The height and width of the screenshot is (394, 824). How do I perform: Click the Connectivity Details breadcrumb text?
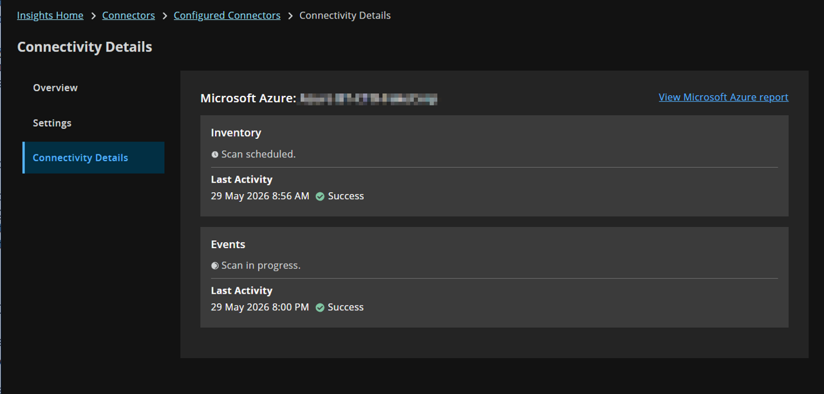click(345, 15)
